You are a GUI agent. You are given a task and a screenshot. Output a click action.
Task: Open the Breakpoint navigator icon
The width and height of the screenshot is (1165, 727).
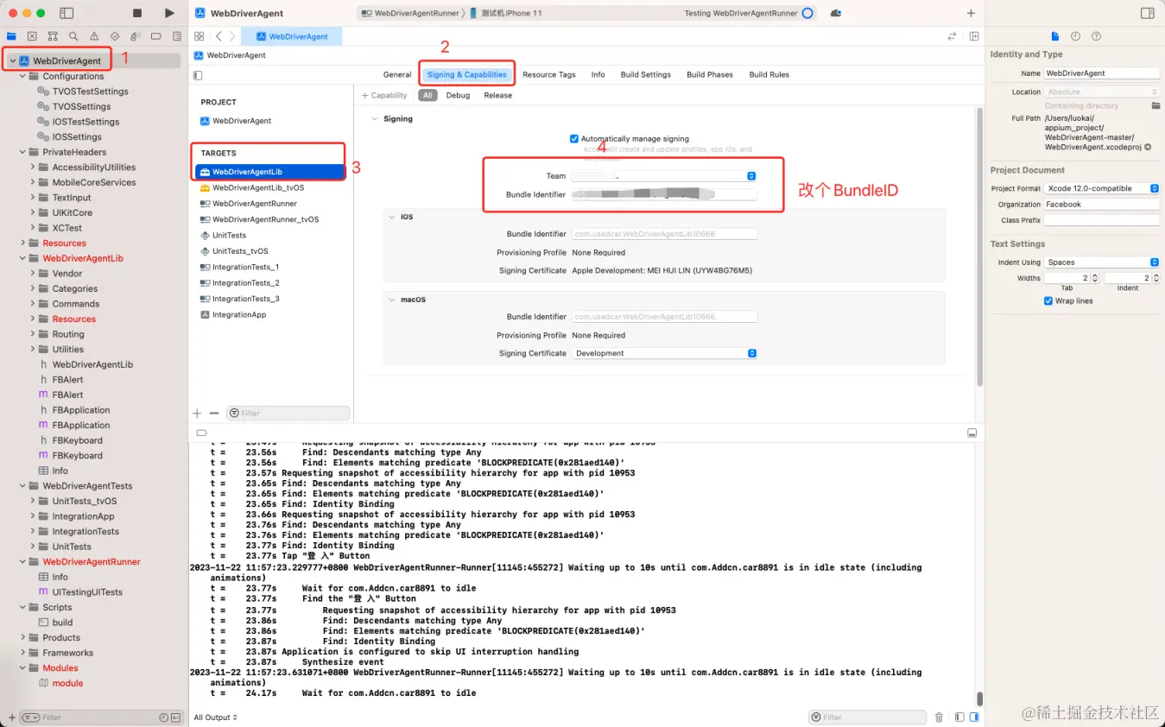click(156, 36)
